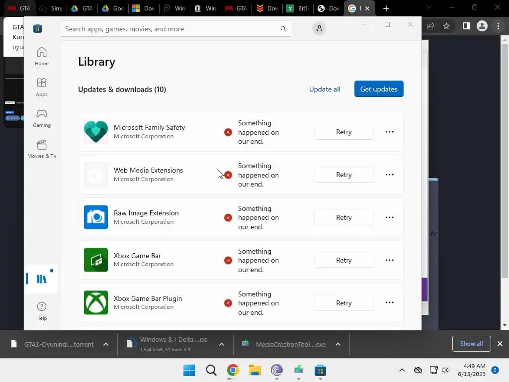Image resolution: width=509 pixels, height=382 pixels.
Task: Open Movies & TV in Store sidebar
Action: tap(42, 149)
